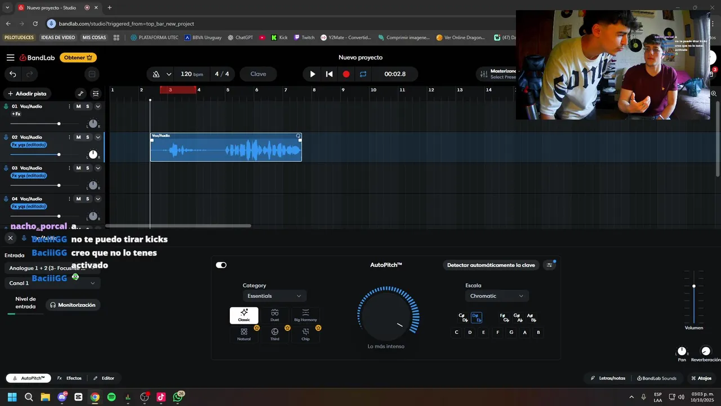Viewport: 721px width, 406px height.
Task: Click the timeline zoom magnifier icon
Action: pos(714,94)
